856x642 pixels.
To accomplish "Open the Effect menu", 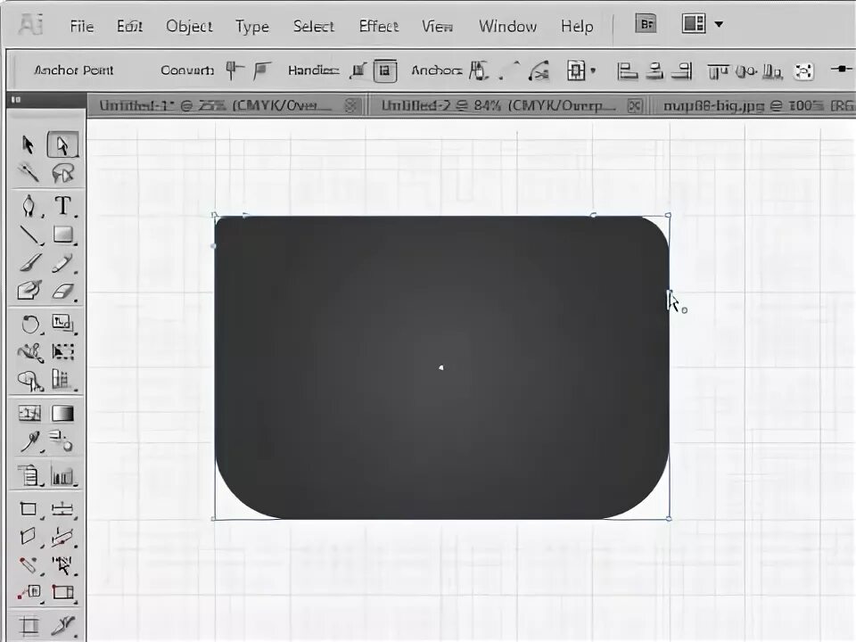I will (378, 26).
